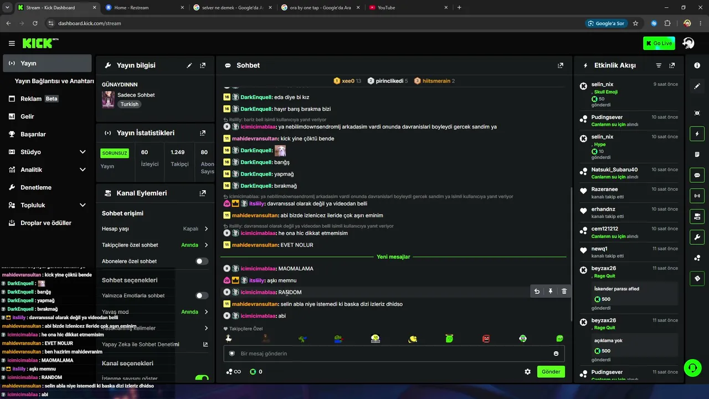Click the xee0 top gifter badge
This screenshot has height=399, width=709.
click(x=347, y=81)
